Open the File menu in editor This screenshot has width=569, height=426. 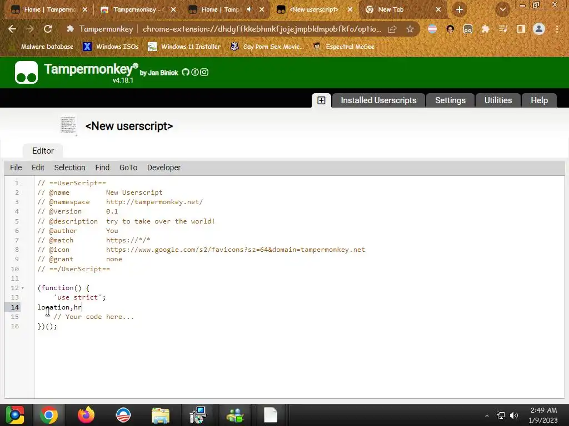coord(16,168)
